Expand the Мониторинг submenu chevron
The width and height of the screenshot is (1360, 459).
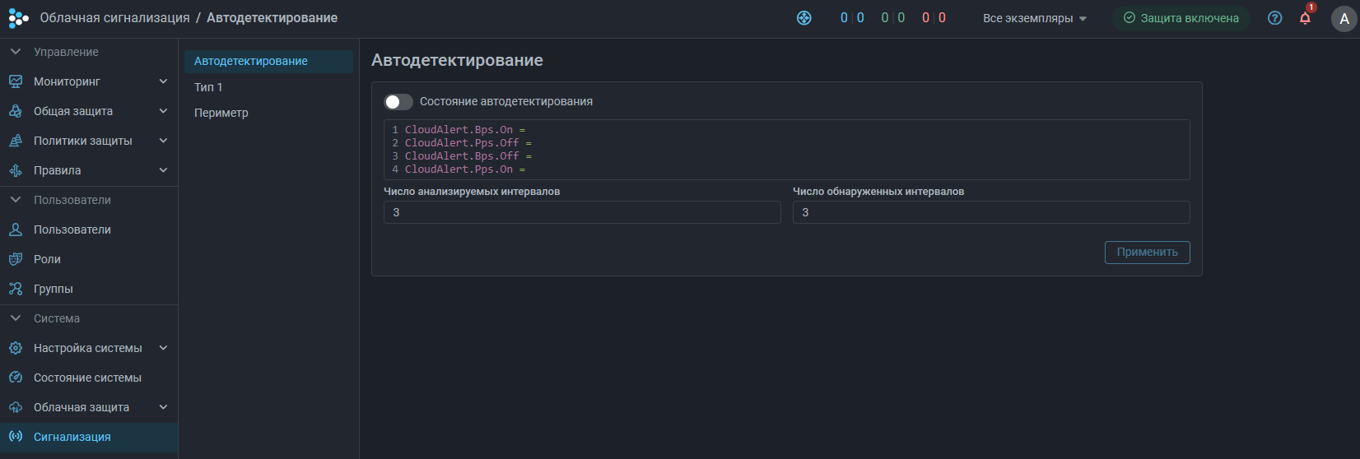[163, 81]
